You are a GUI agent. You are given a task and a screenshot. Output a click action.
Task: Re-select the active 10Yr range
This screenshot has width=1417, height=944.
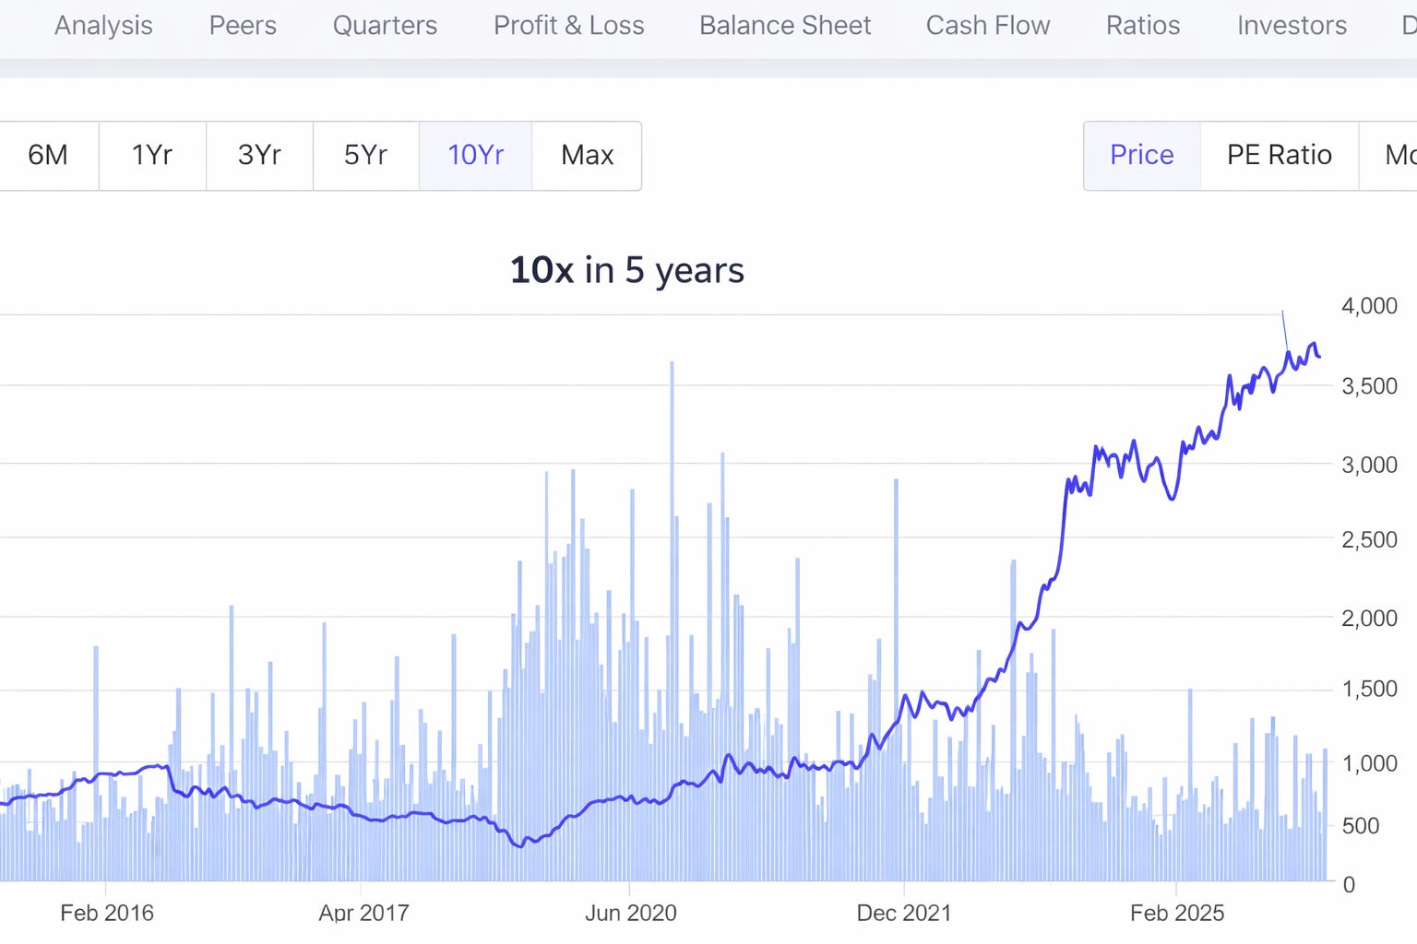click(476, 156)
